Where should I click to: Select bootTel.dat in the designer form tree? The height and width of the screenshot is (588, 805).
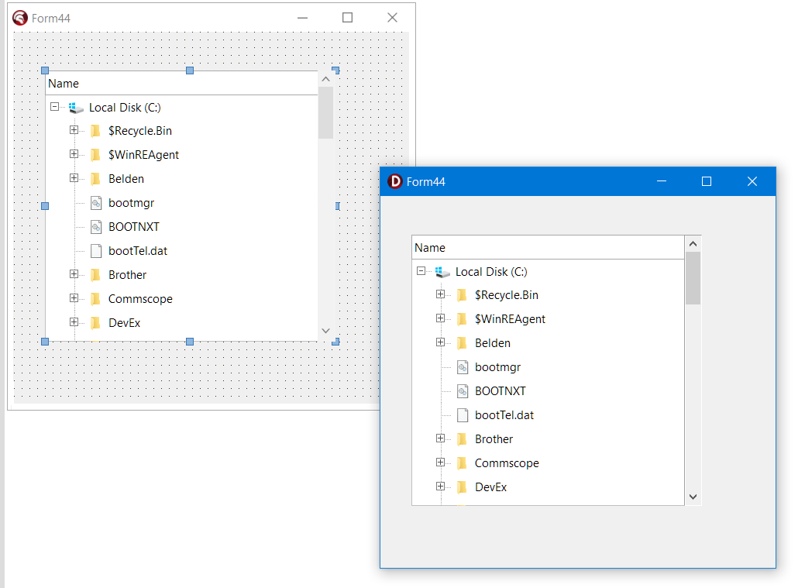[138, 251]
